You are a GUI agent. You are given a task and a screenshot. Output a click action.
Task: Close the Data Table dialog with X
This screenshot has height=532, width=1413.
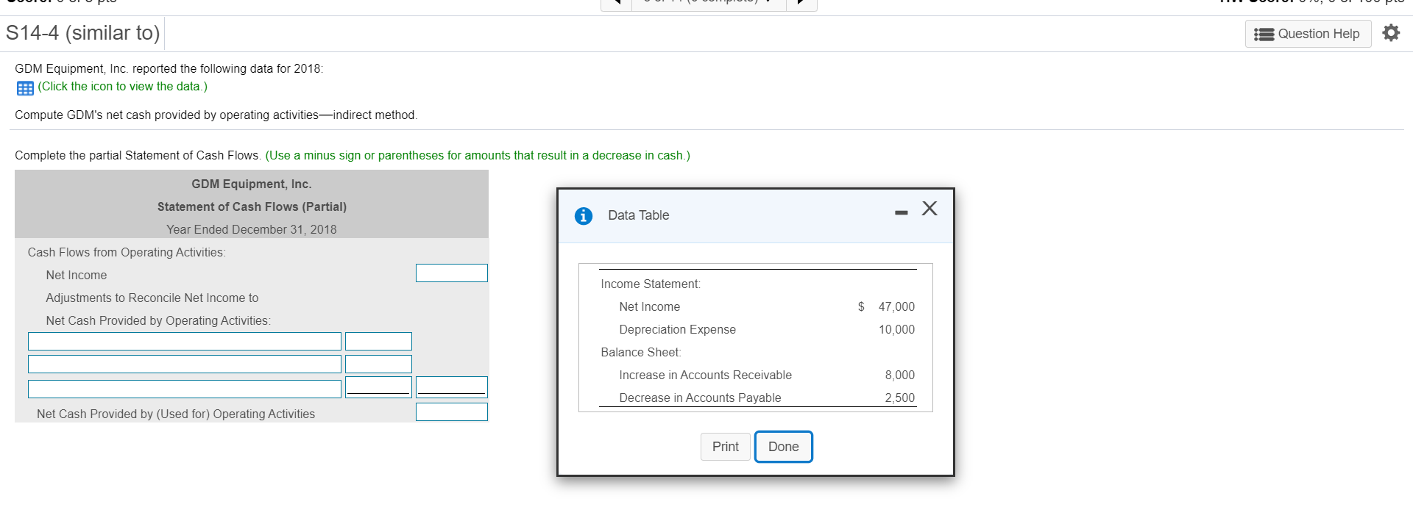[x=929, y=209]
